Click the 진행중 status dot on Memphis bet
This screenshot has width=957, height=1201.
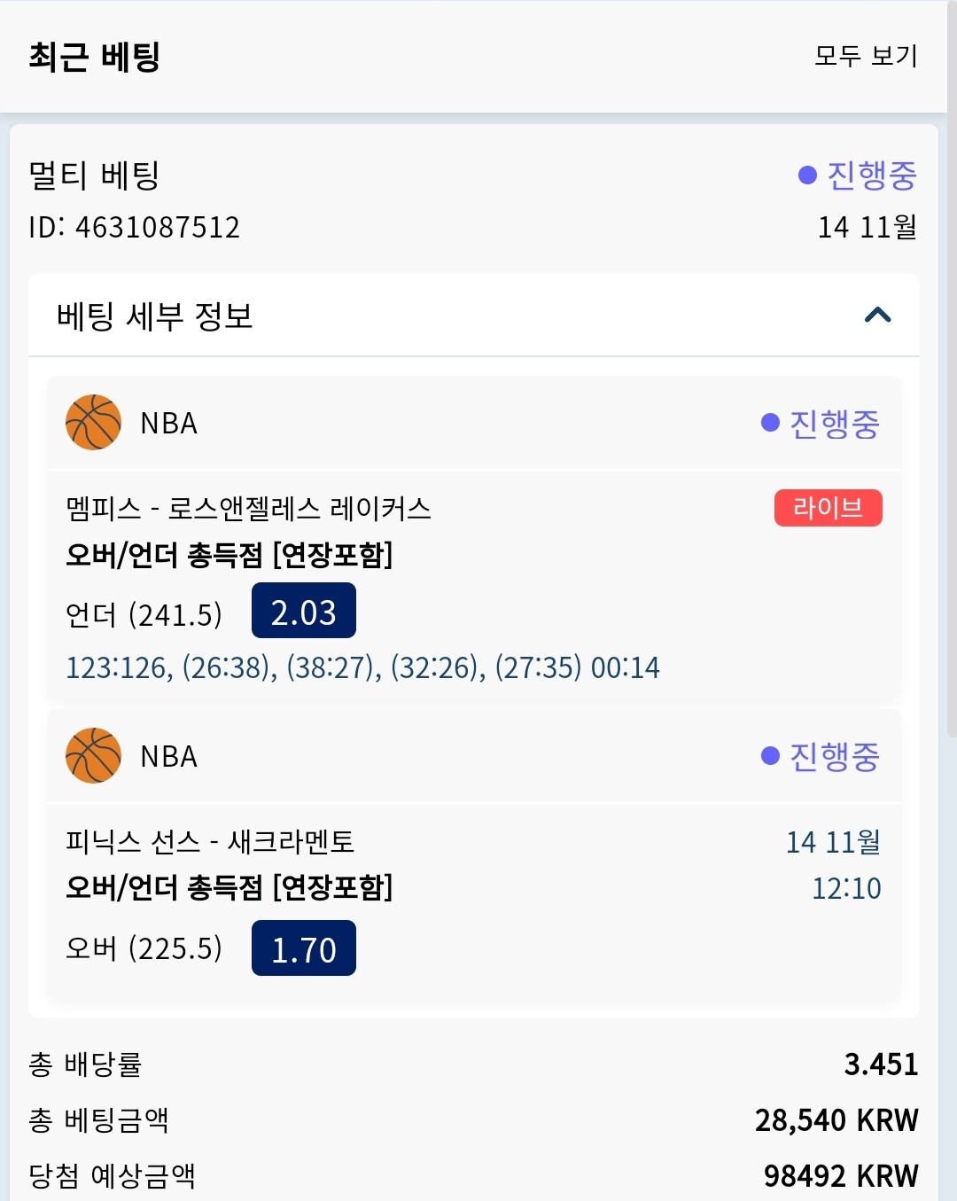click(770, 423)
